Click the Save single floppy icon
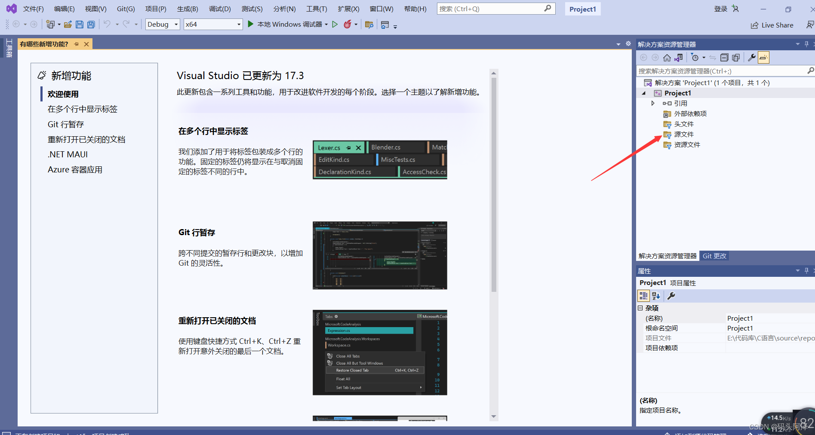The image size is (815, 435). pos(80,25)
